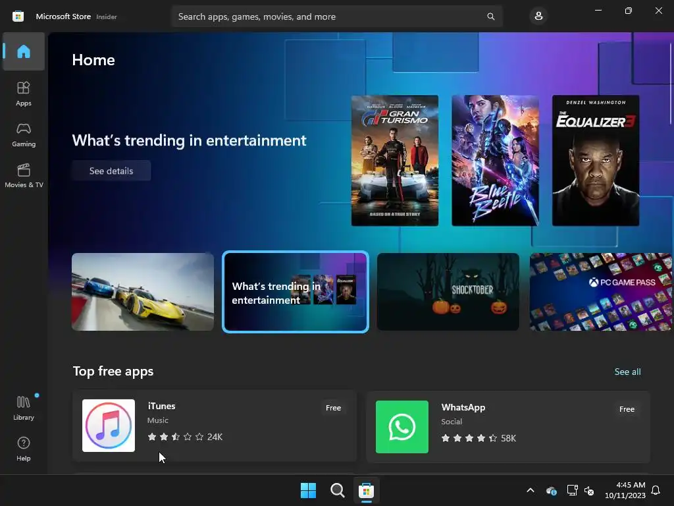Click the muted volume tray icon

point(589,490)
